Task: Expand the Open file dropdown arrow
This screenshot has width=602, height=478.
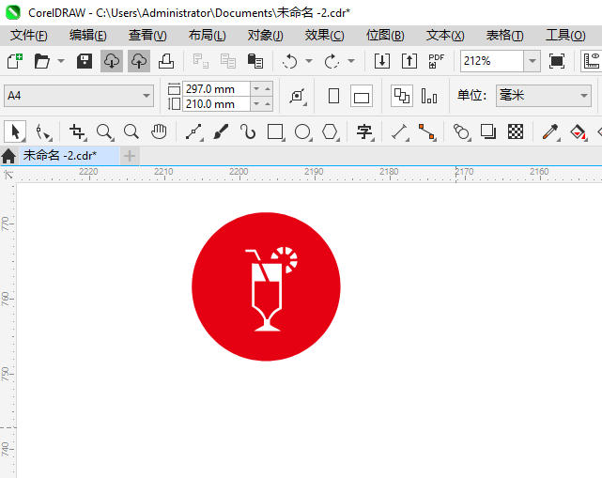Action: click(x=61, y=61)
